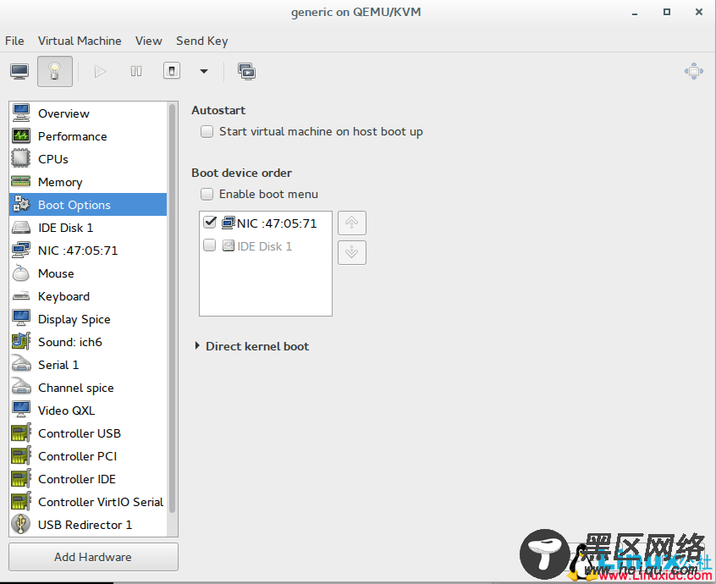Pause the virtual machine
This screenshot has width=716, height=584.
coord(136,71)
